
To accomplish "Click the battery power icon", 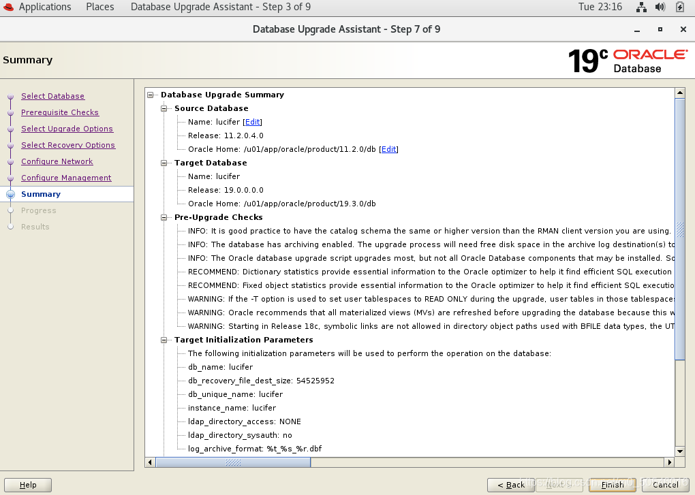I will coord(680,7).
